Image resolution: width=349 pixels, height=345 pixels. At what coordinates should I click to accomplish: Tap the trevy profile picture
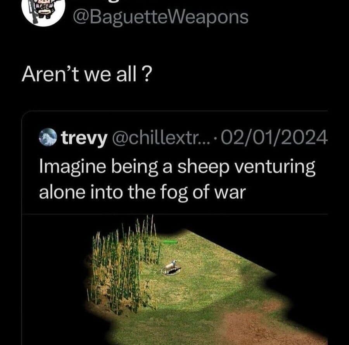pyautogui.click(x=48, y=137)
